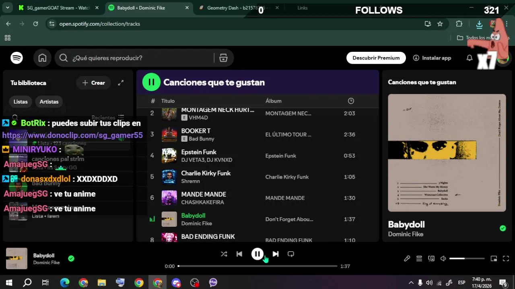The width and height of the screenshot is (515, 289).
Task: Open the EL ÚLTIMO TOUR album link
Action: [288, 134]
